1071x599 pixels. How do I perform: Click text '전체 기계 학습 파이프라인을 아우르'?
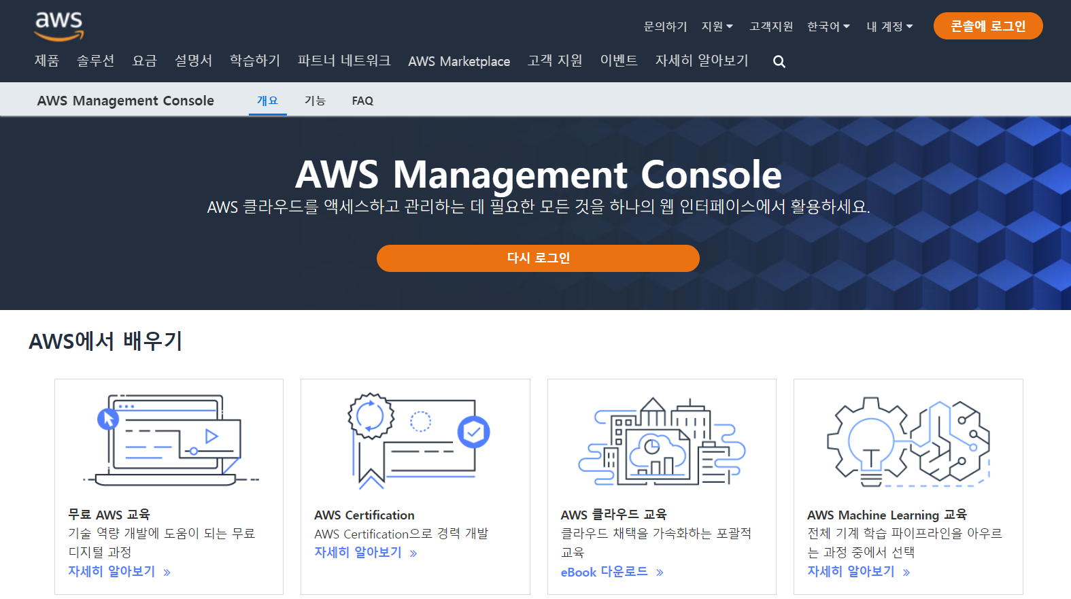pos(904,534)
